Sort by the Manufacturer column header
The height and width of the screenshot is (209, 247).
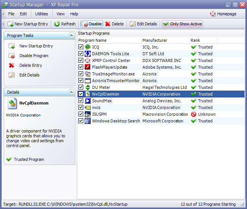point(166,40)
